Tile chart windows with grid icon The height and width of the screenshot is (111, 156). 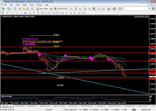tap(94, 9)
